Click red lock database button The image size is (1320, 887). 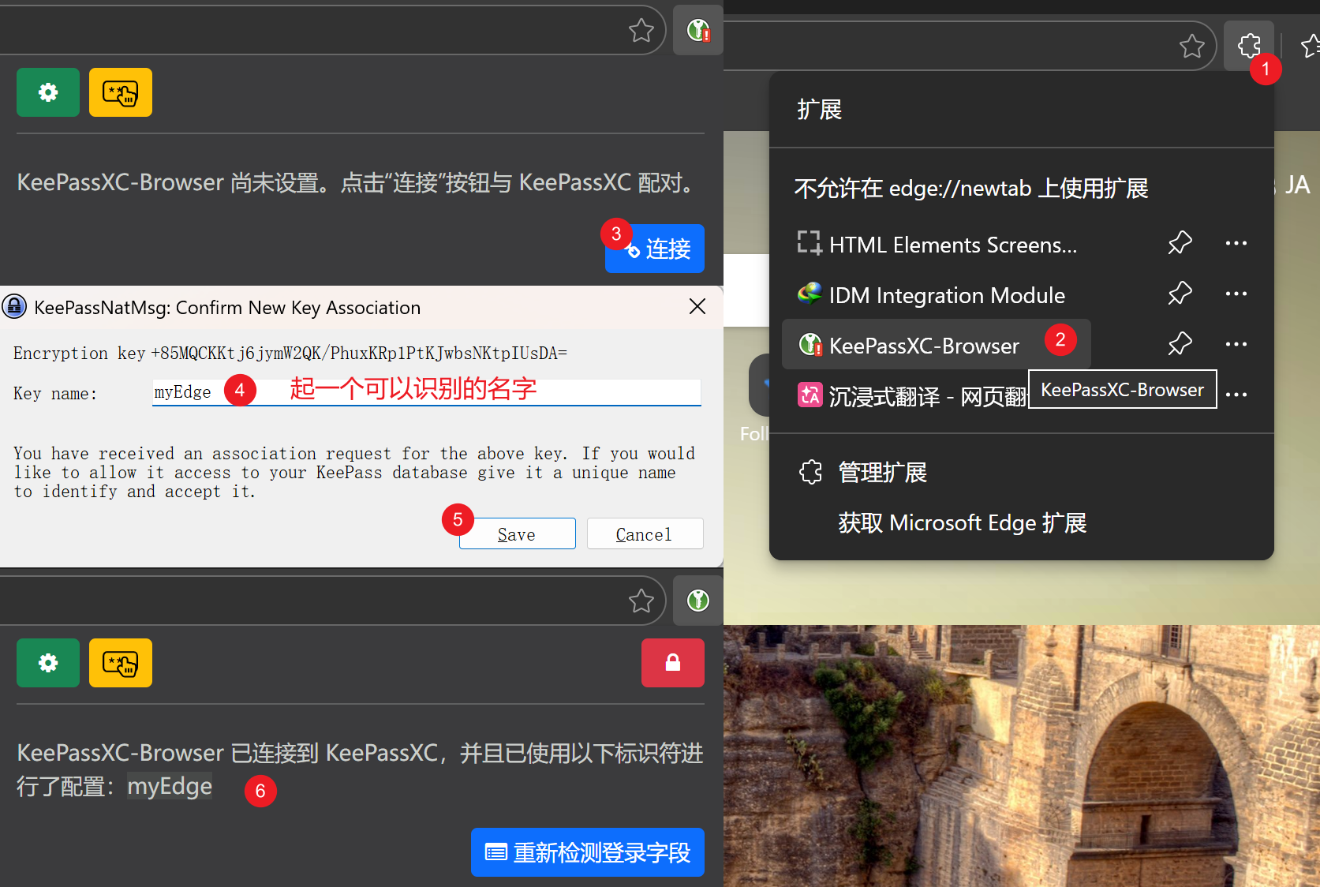[x=673, y=663]
